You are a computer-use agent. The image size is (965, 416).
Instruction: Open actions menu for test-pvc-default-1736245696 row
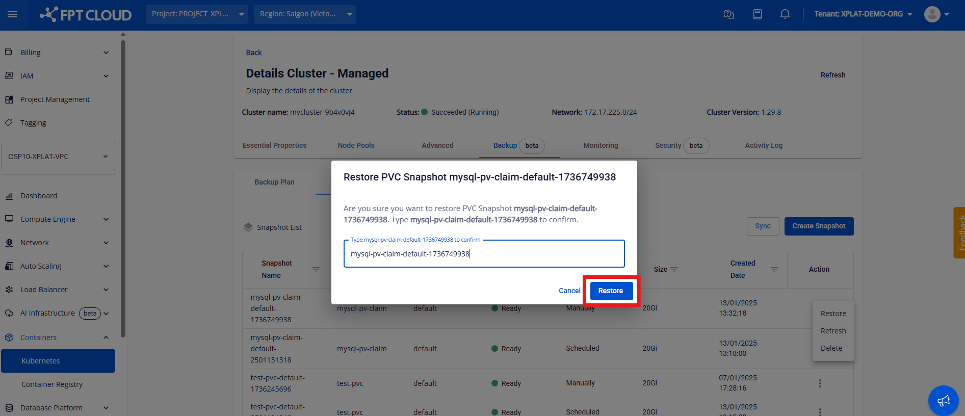820,383
